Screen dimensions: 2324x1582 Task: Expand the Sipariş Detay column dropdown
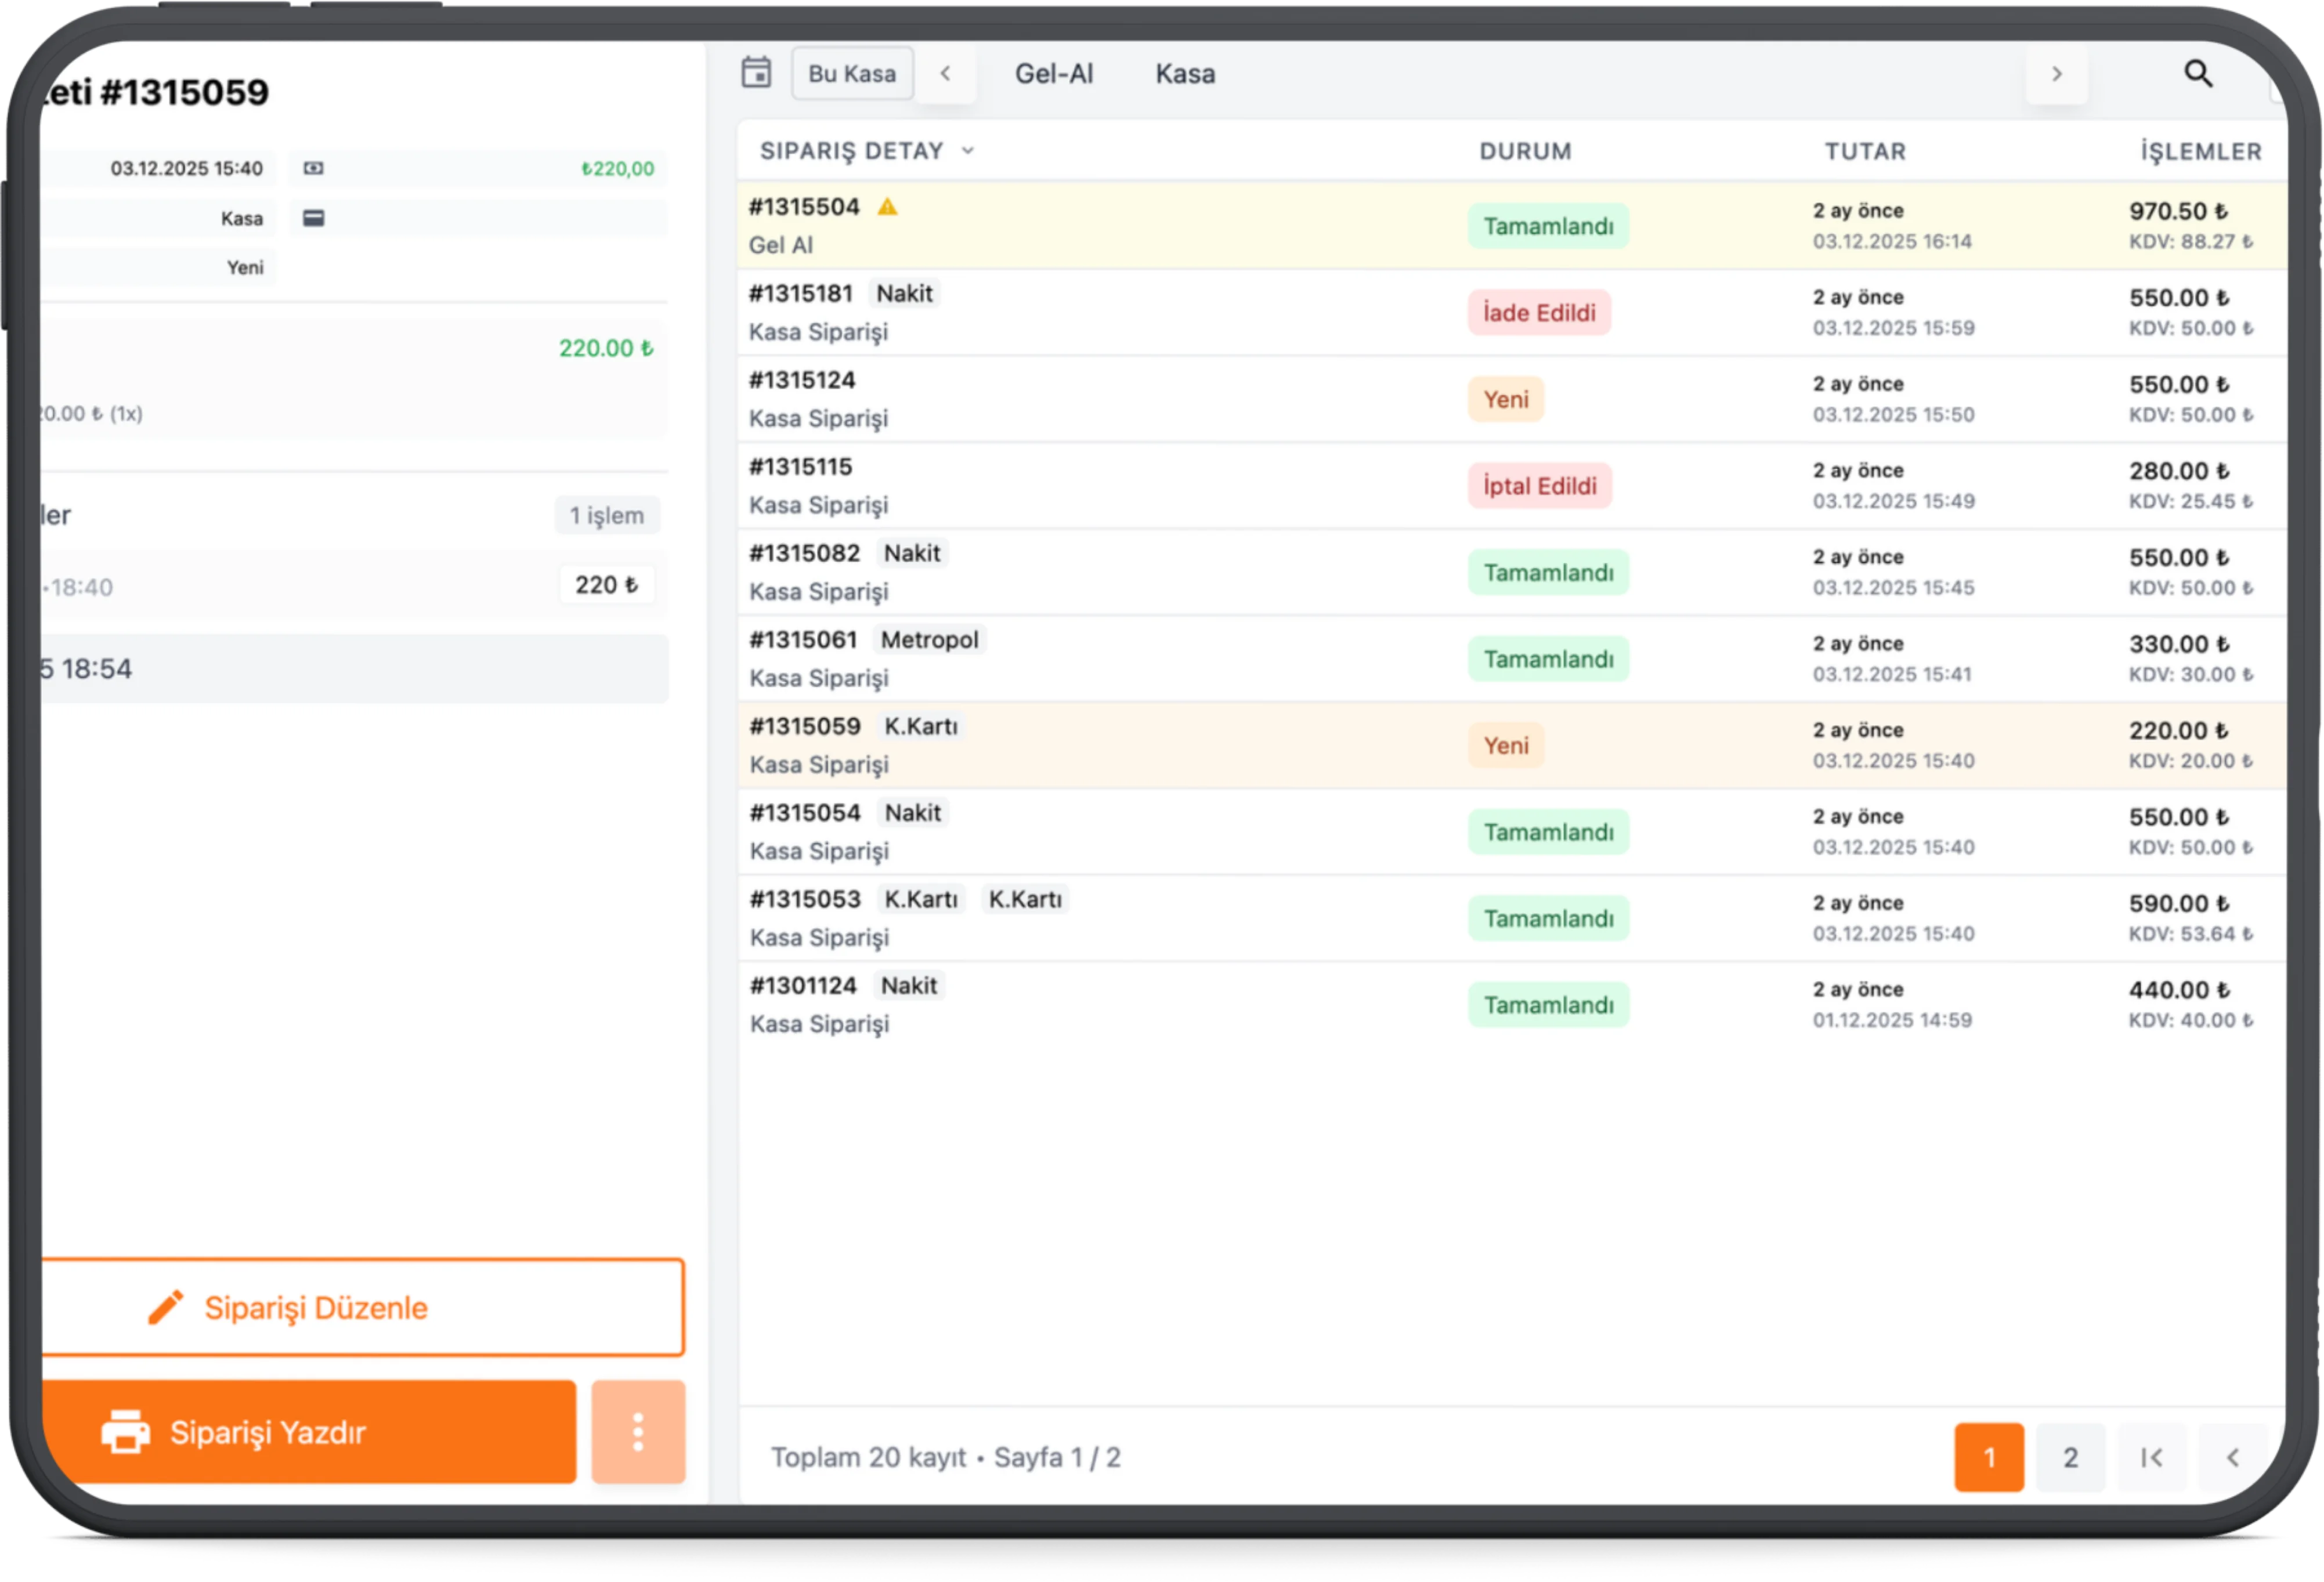click(967, 151)
